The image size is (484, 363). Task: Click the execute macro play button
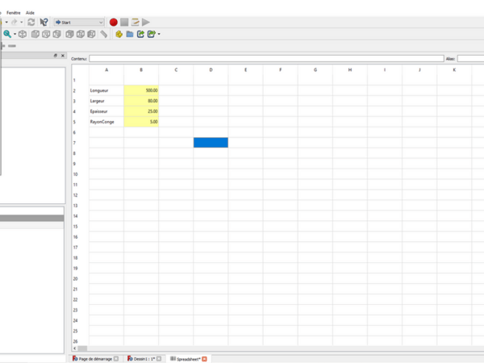tap(146, 23)
